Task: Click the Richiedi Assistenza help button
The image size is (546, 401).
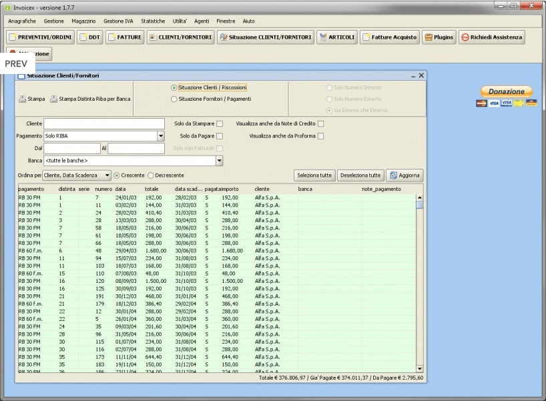Action: (493, 37)
